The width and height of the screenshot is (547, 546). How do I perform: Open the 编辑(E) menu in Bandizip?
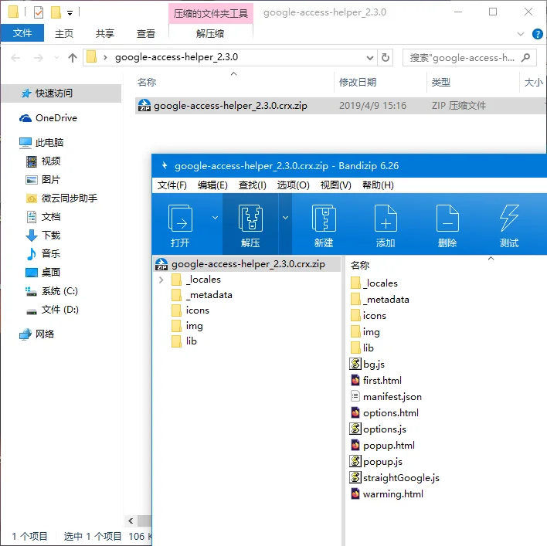(x=212, y=185)
